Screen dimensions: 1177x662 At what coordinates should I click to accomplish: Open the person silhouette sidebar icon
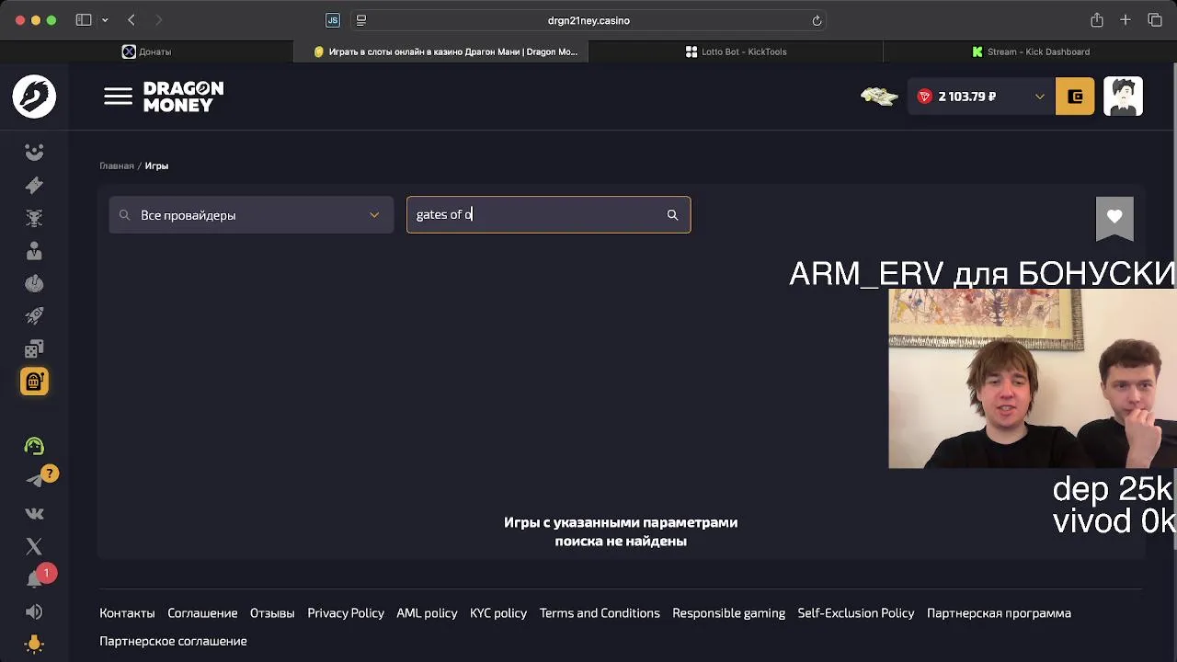point(34,251)
